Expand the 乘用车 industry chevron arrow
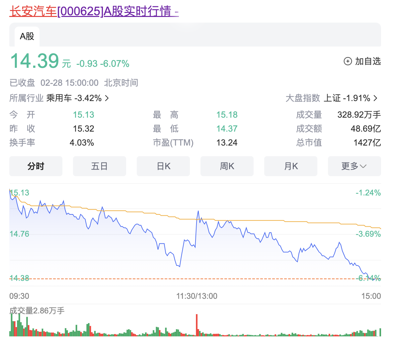This screenshot has width=397, height=343. tap(107, 98)
